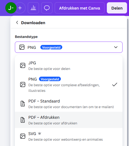
Task: Select the JPG file type option
Action: (x=69, y=66)
